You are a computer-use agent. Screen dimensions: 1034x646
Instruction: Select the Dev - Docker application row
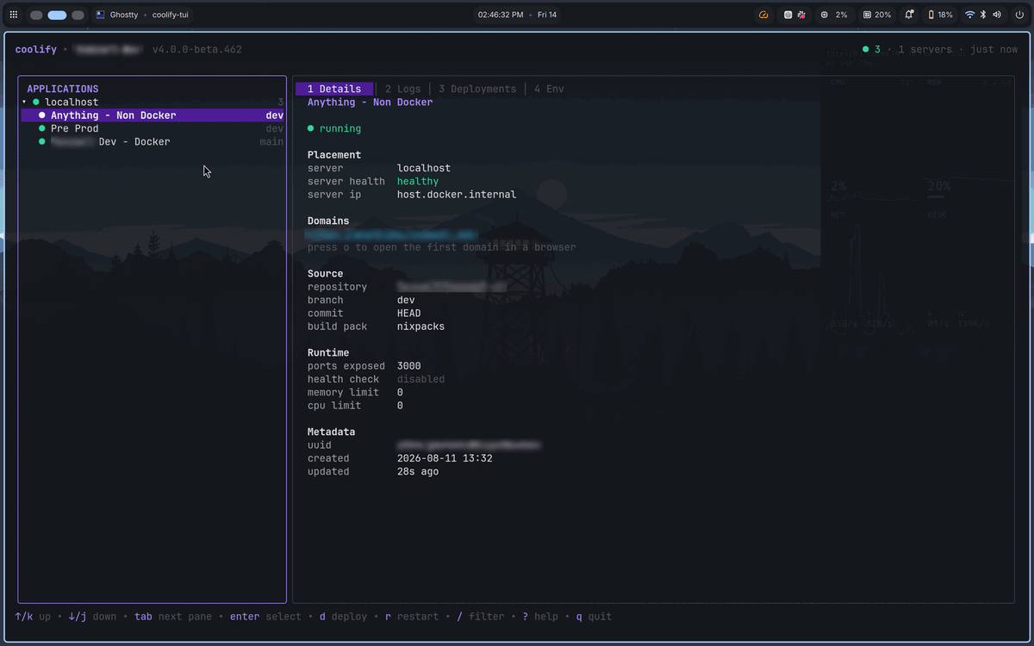click(x=153, y=142)
